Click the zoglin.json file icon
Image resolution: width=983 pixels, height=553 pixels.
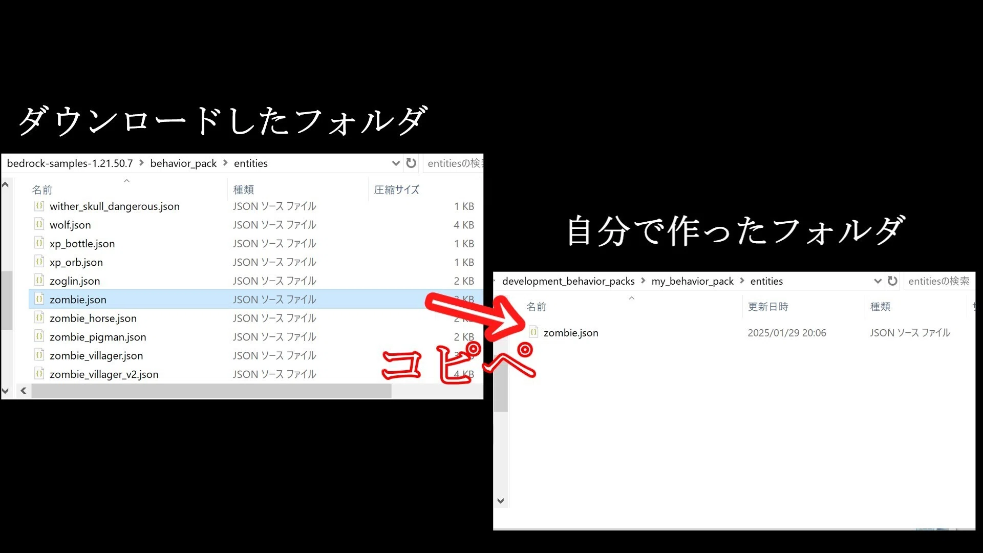(39, 281)
